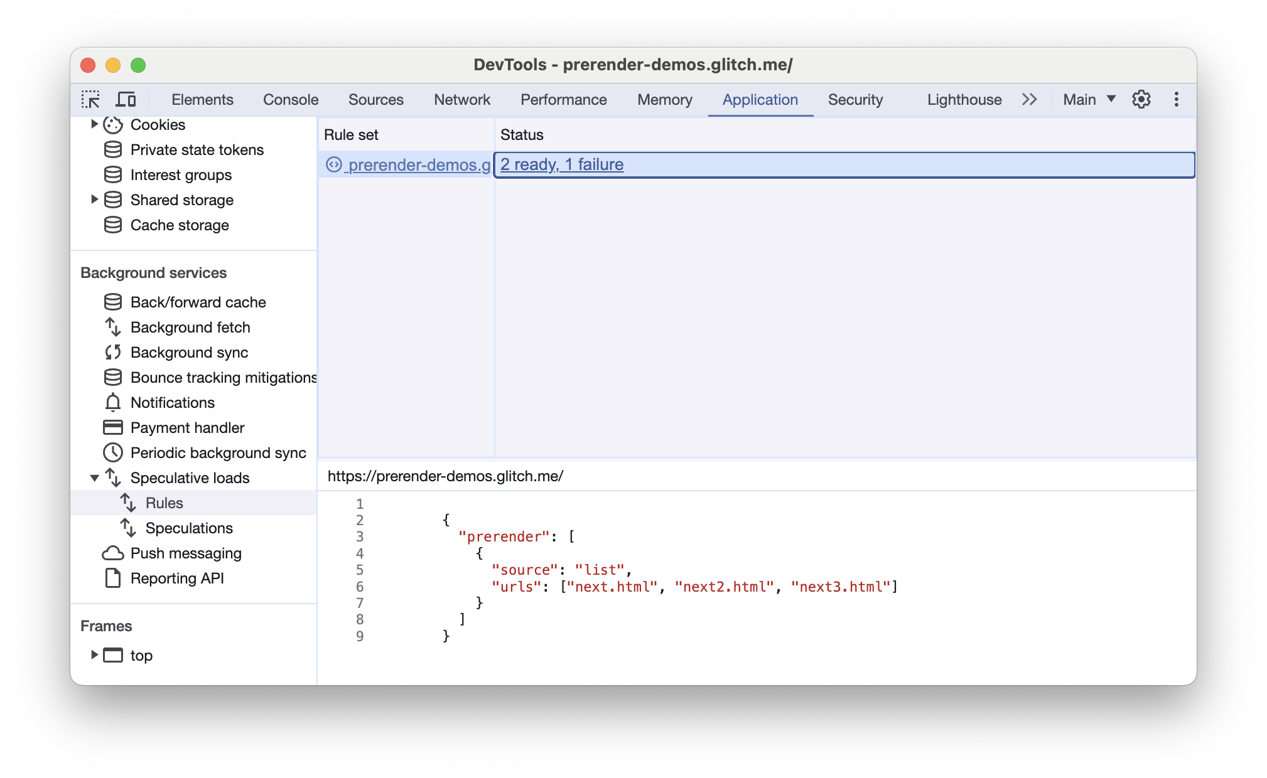This screenshot has height=778, width=1267.
Task: Click the prerender-demos.glitch.me rule set link
Action: 418,164
